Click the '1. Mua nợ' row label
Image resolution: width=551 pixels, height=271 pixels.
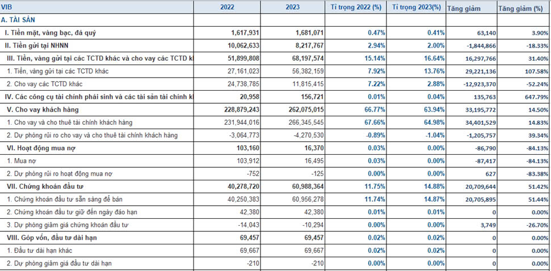[23, 160]
